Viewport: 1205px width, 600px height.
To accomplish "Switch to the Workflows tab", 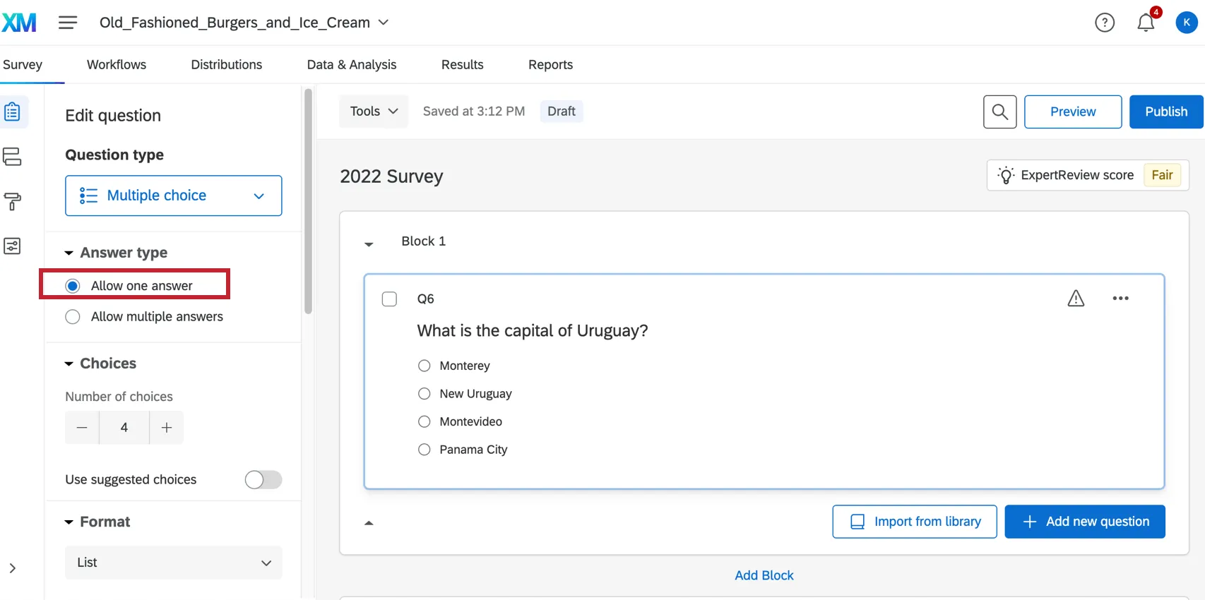I will [x=117, y=65].
